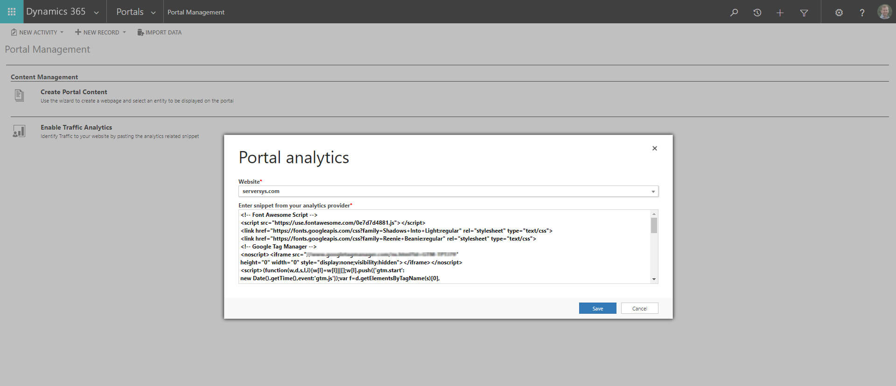Click the snippet scrollbar up arrow
This screenshot has width=896, height=386.
[x=654, y=214]
